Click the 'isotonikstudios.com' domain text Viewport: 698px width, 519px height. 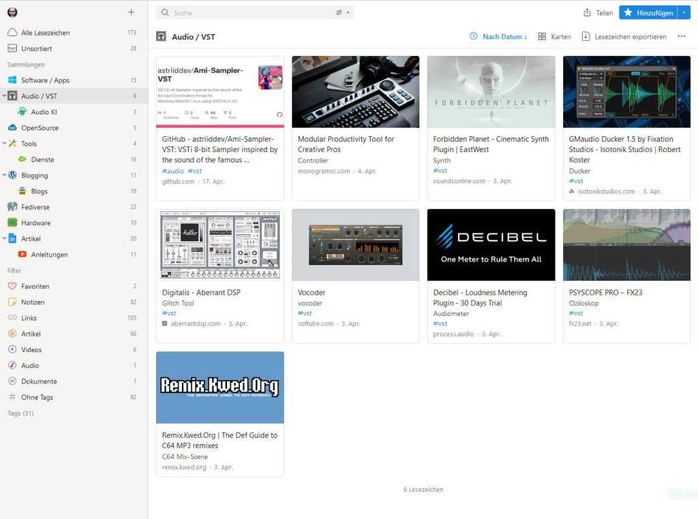point(606,191)
